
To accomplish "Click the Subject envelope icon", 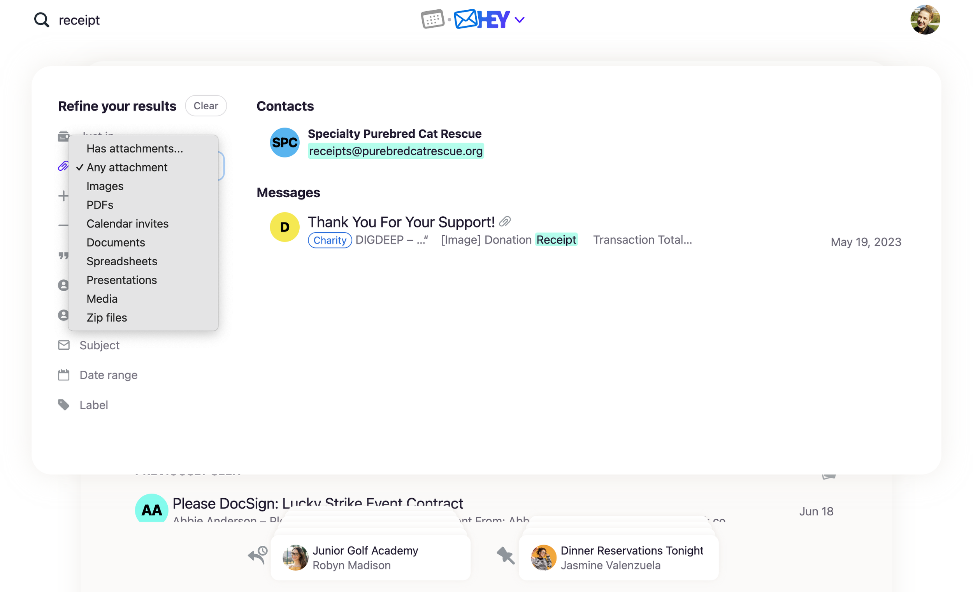I will point(63,345).
